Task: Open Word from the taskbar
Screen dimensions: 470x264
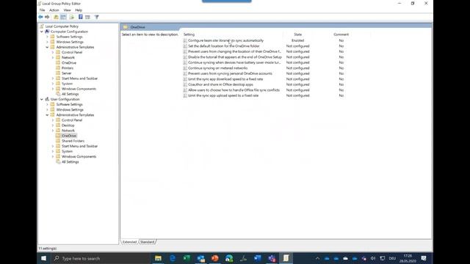Action: (x=258, y=258)
